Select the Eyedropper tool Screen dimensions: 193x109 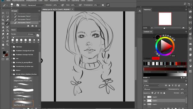pos(7,20)
